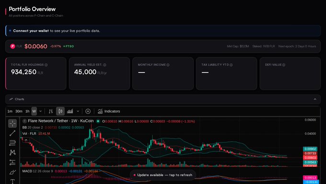The width and height of the screenshot is (326, 184).
Task: Select the crosshair cursor tool
Action: click(x=12, y=123)
